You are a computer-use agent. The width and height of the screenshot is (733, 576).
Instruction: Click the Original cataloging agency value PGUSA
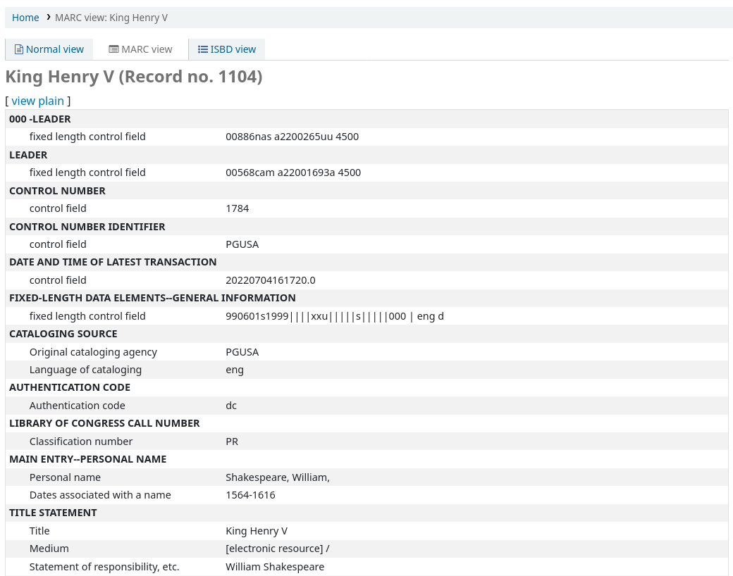pos(242,352)
